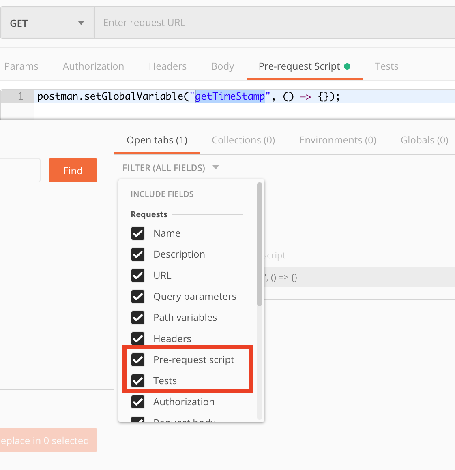Viewport: 455px width, 470px height.
Task: Open the Environments (0) tab
Action: pos(337,140)
